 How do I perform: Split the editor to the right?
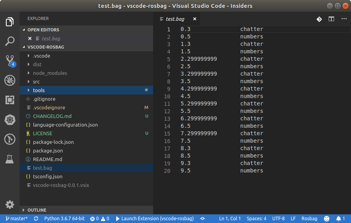click(331, 19)
